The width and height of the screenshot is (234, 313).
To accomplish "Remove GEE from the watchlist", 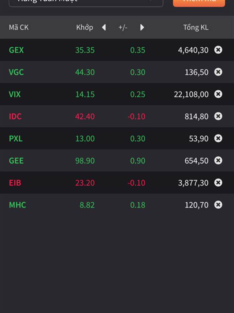I will click(x=218, y=160).
